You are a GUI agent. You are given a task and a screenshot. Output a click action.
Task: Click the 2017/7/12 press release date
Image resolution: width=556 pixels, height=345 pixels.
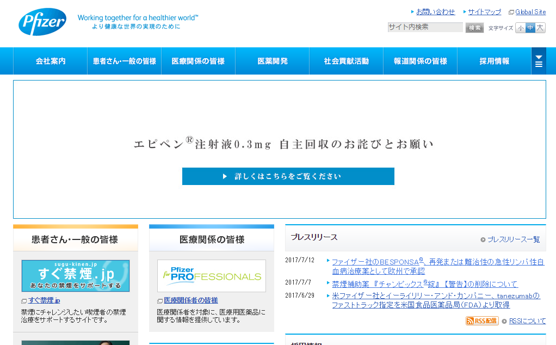click(x=300, y=260)
